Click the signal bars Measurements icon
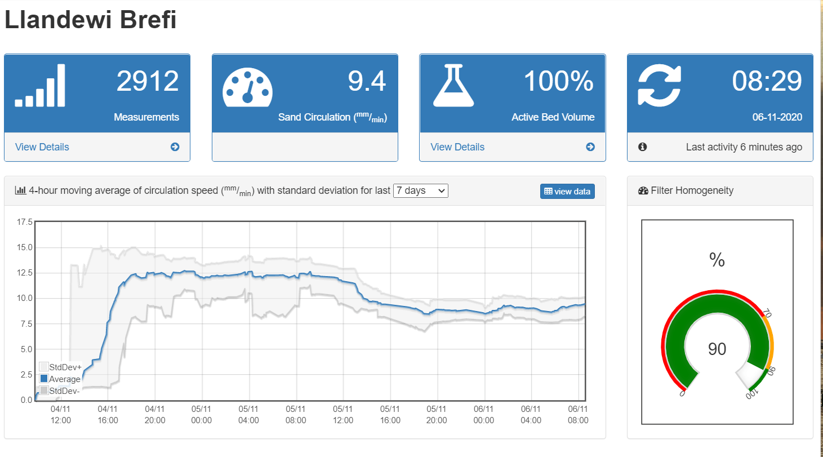The width and height of the screenshot is (823, 457). tap(40, 86)
